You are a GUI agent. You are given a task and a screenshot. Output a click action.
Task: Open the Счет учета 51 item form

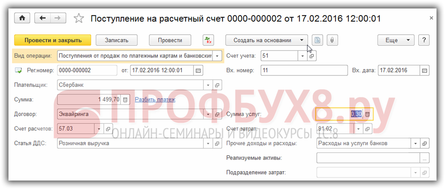(311, 56)
